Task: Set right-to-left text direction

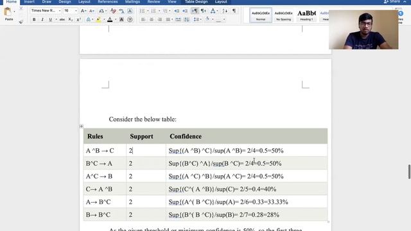Action: click(x=203, y=11)
